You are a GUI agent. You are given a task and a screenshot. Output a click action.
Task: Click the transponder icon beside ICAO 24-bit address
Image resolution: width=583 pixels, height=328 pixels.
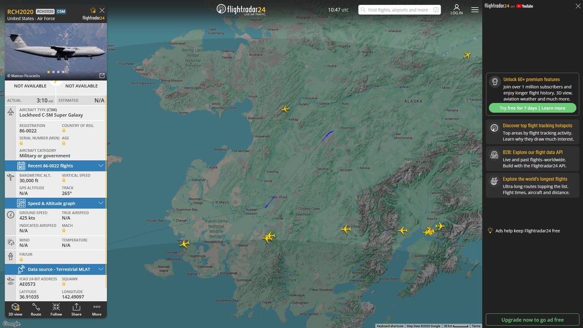[11, 281]
